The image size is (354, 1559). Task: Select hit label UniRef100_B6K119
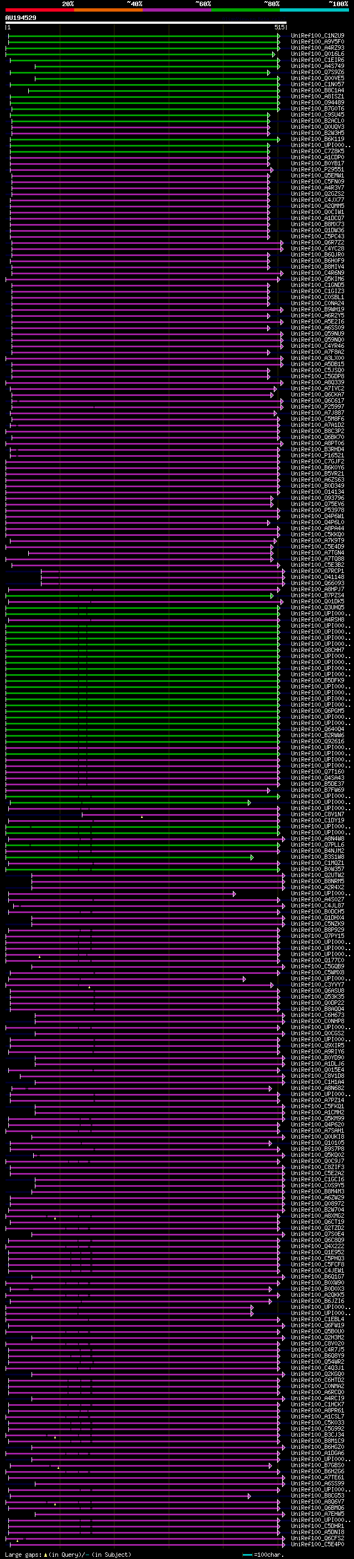click(x=317, y=139)
